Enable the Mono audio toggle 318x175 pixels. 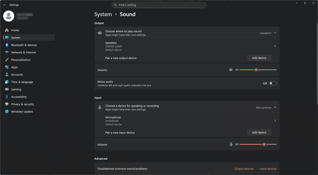(273, 83)
